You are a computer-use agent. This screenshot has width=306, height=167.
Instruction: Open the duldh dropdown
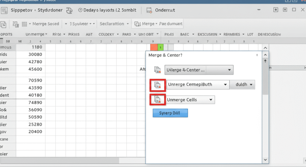pyautogui.click(x=251, y=84)
